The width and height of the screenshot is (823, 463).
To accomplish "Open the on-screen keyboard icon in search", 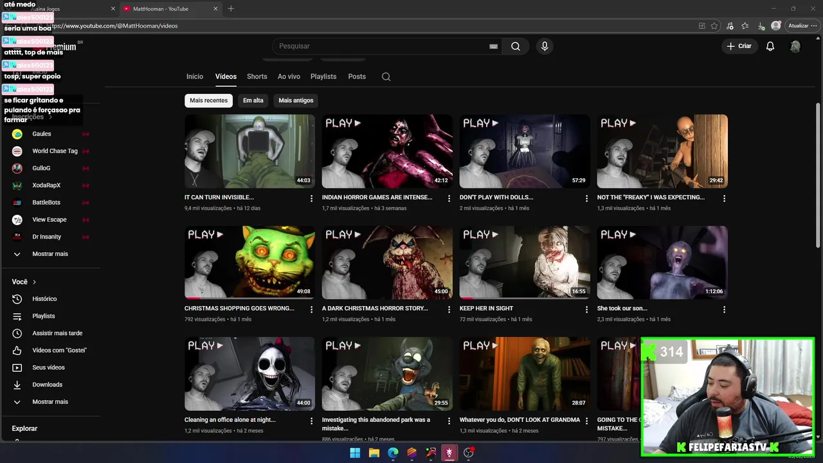I will [494, 46].
